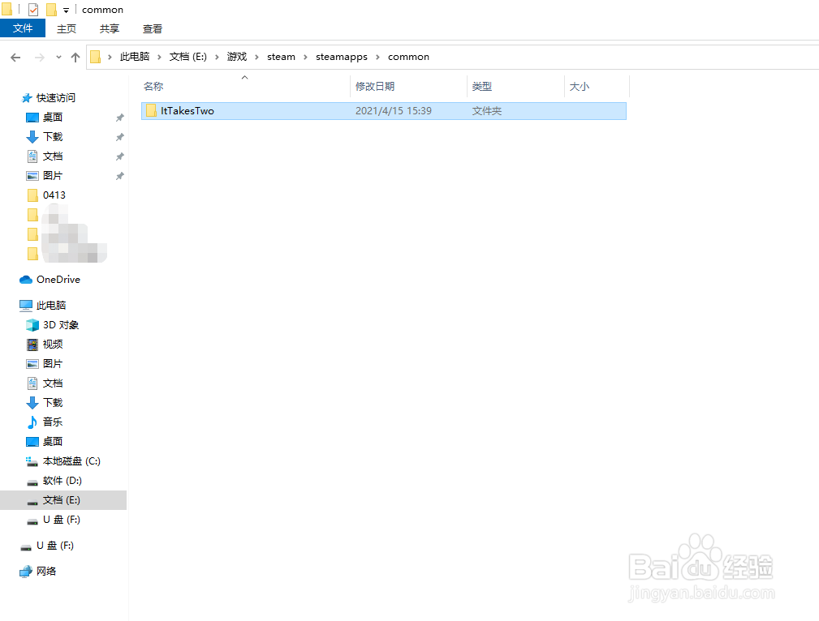Viewport: 819px width, 621px height.
Task: Open 网络 in the navigation pane
Action: (x=46, y=571)
